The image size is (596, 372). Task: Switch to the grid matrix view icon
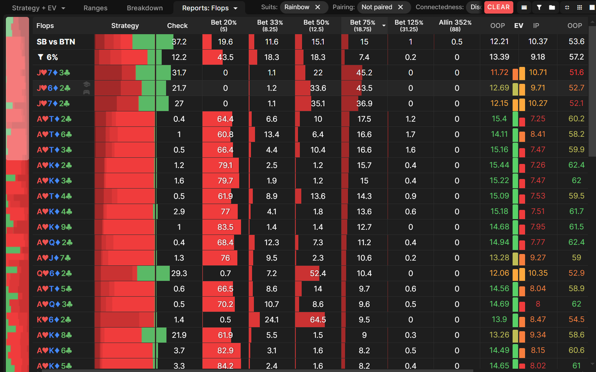(x=579, y=7)
